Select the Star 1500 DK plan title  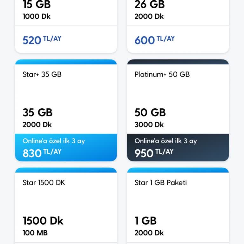[x=44, y=183]
